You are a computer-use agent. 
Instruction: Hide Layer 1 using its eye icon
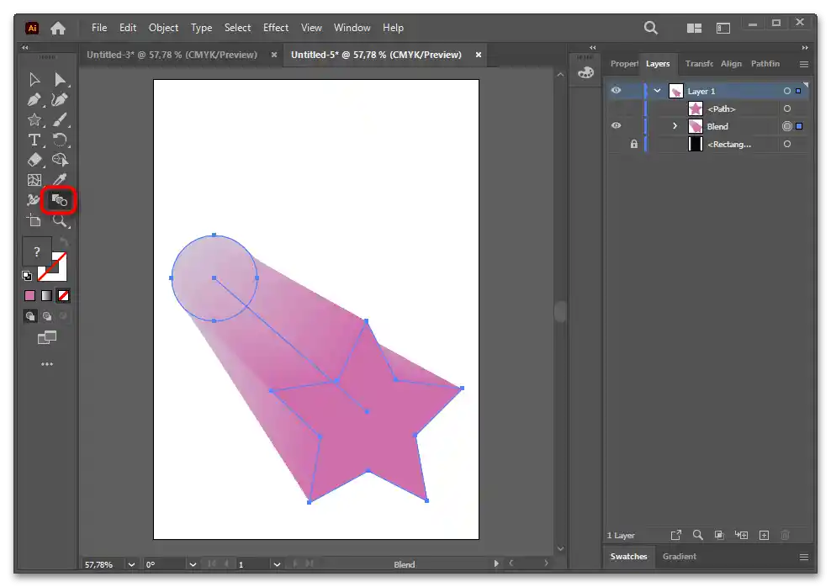[617, 91]
